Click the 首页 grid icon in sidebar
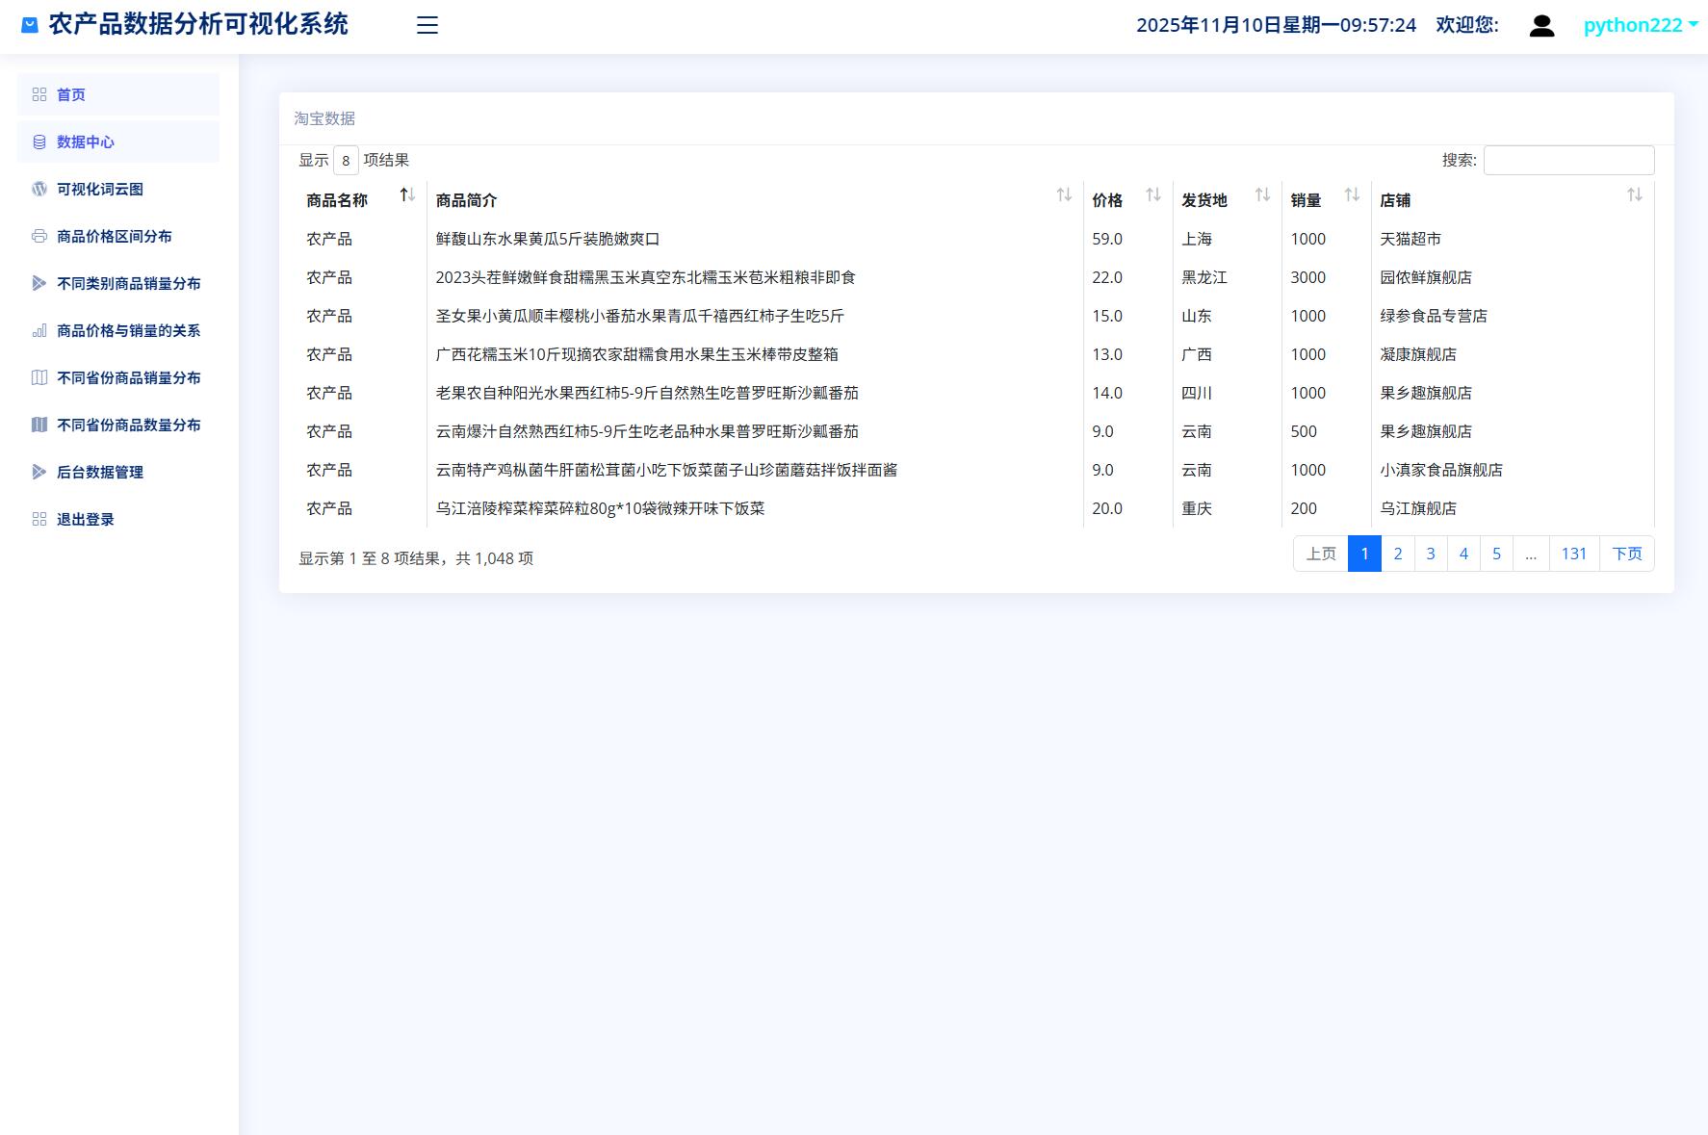This screenshot has height=1135, width=1708. coord(39,94)
